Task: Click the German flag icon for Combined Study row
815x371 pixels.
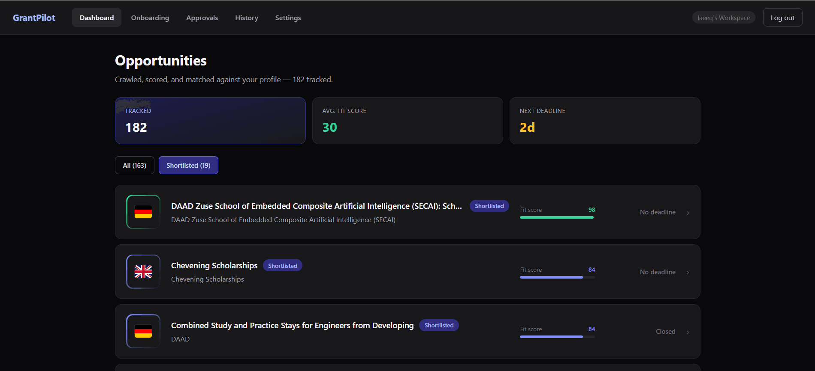Action: [x=143, y=331]
